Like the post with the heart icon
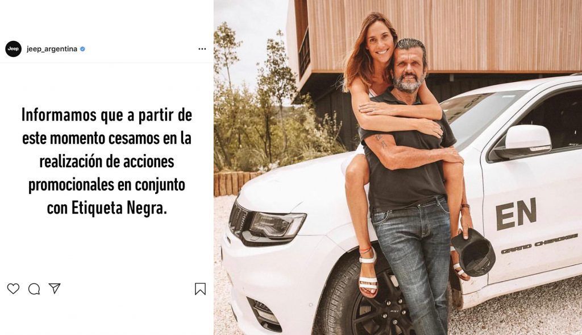This screenshot has height=335, width=582. 14,288
